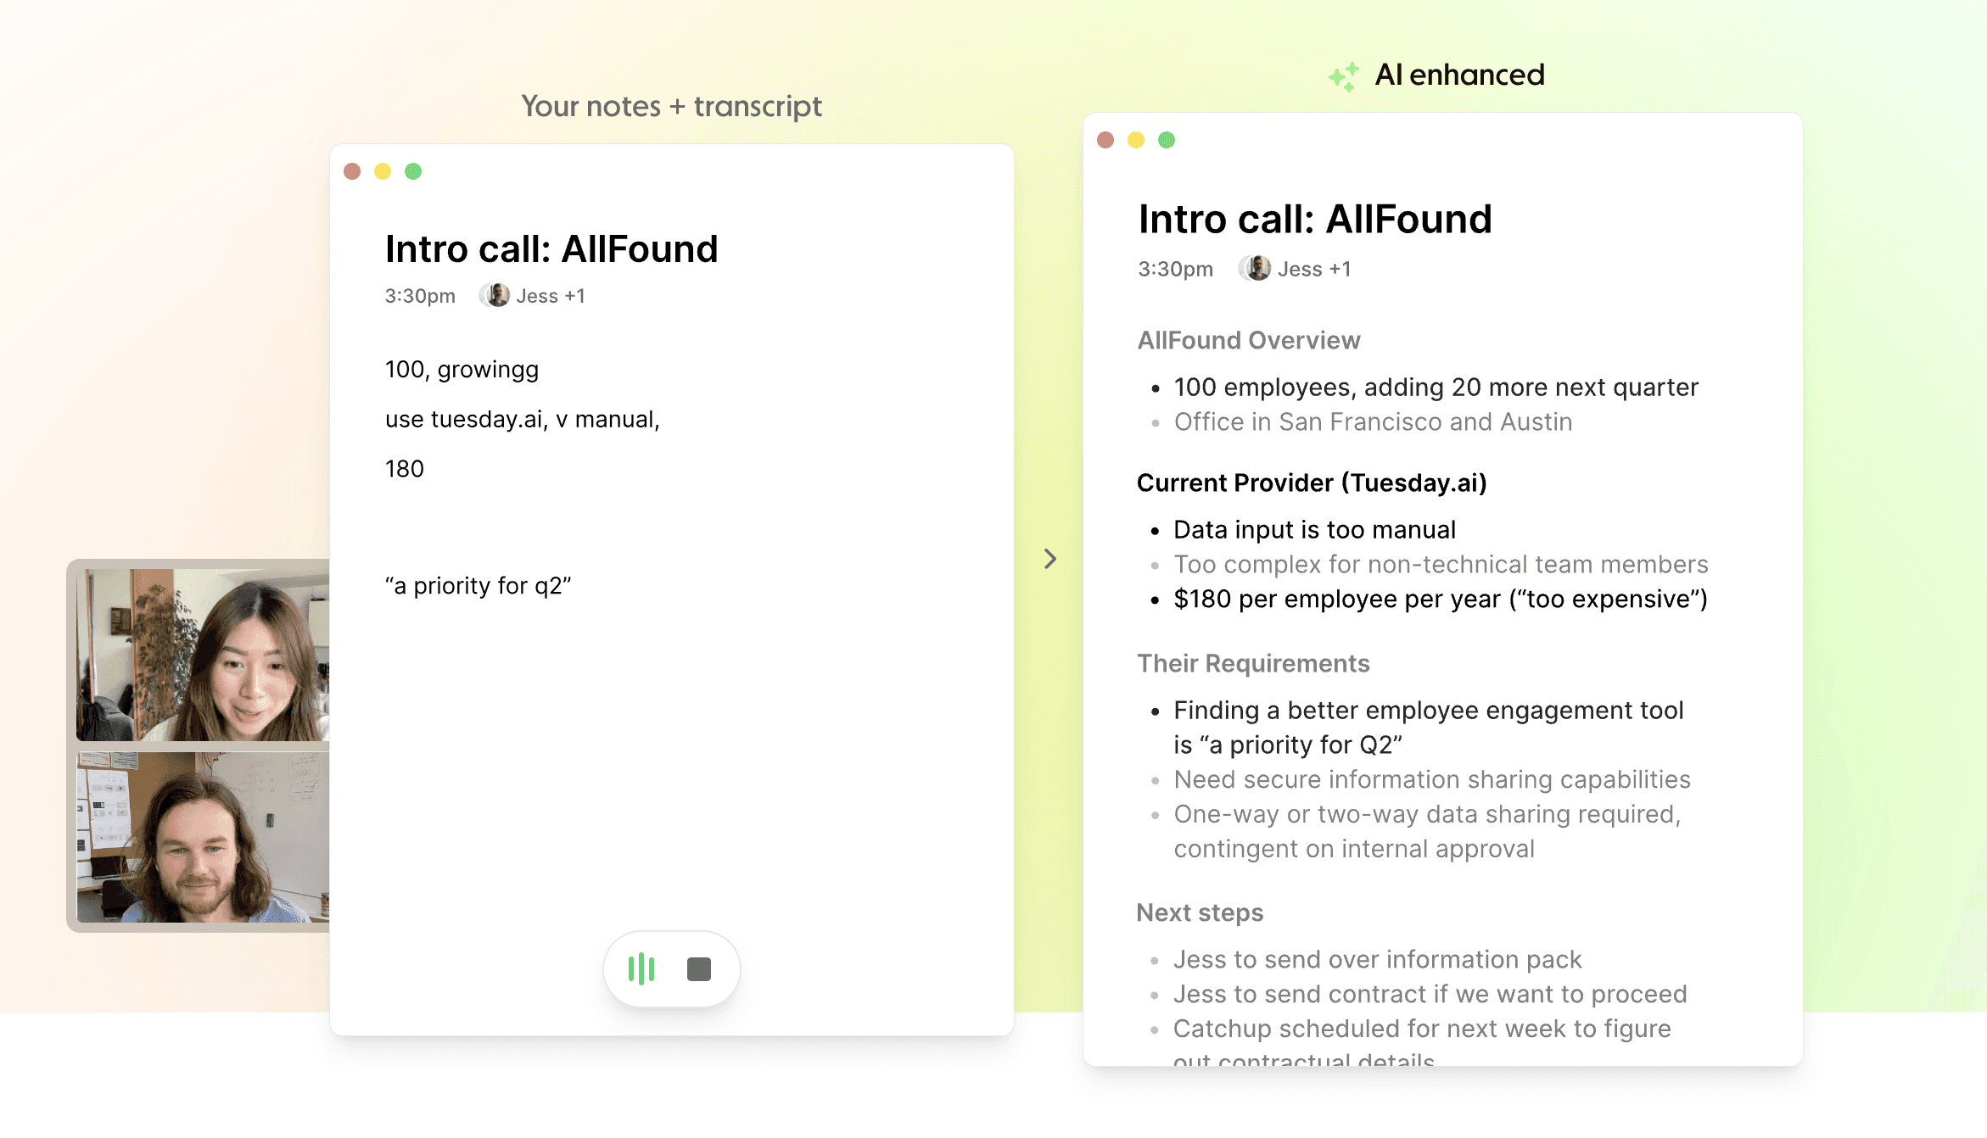Click the 3:30pm timestamp in the notes window
This screenshot has width=1987, height=1138.
[x=418, y=295]
